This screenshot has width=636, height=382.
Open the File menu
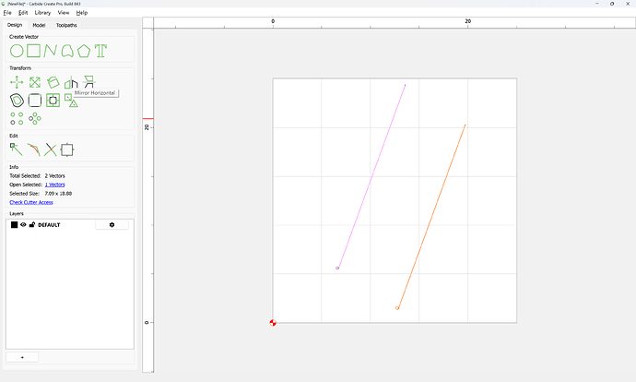click(7, 13)
